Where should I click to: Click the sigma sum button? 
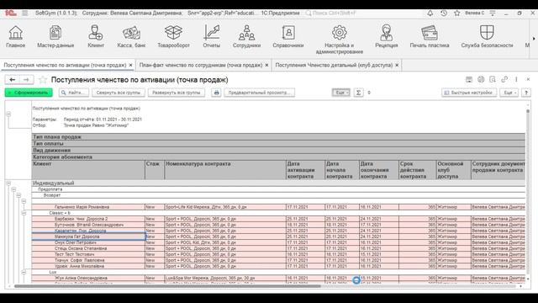point(358,93)
